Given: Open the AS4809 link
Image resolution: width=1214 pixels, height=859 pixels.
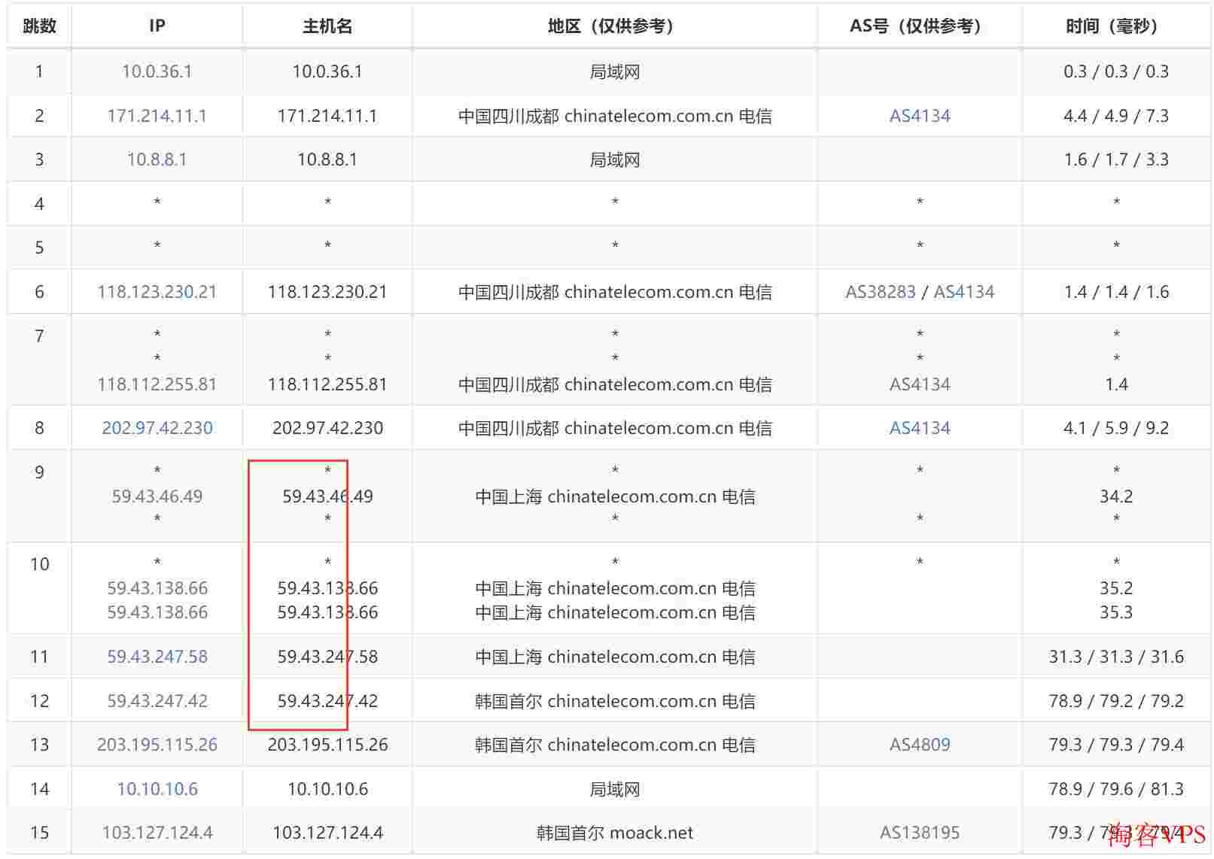Looking at the screenshot, I should 920,745.
